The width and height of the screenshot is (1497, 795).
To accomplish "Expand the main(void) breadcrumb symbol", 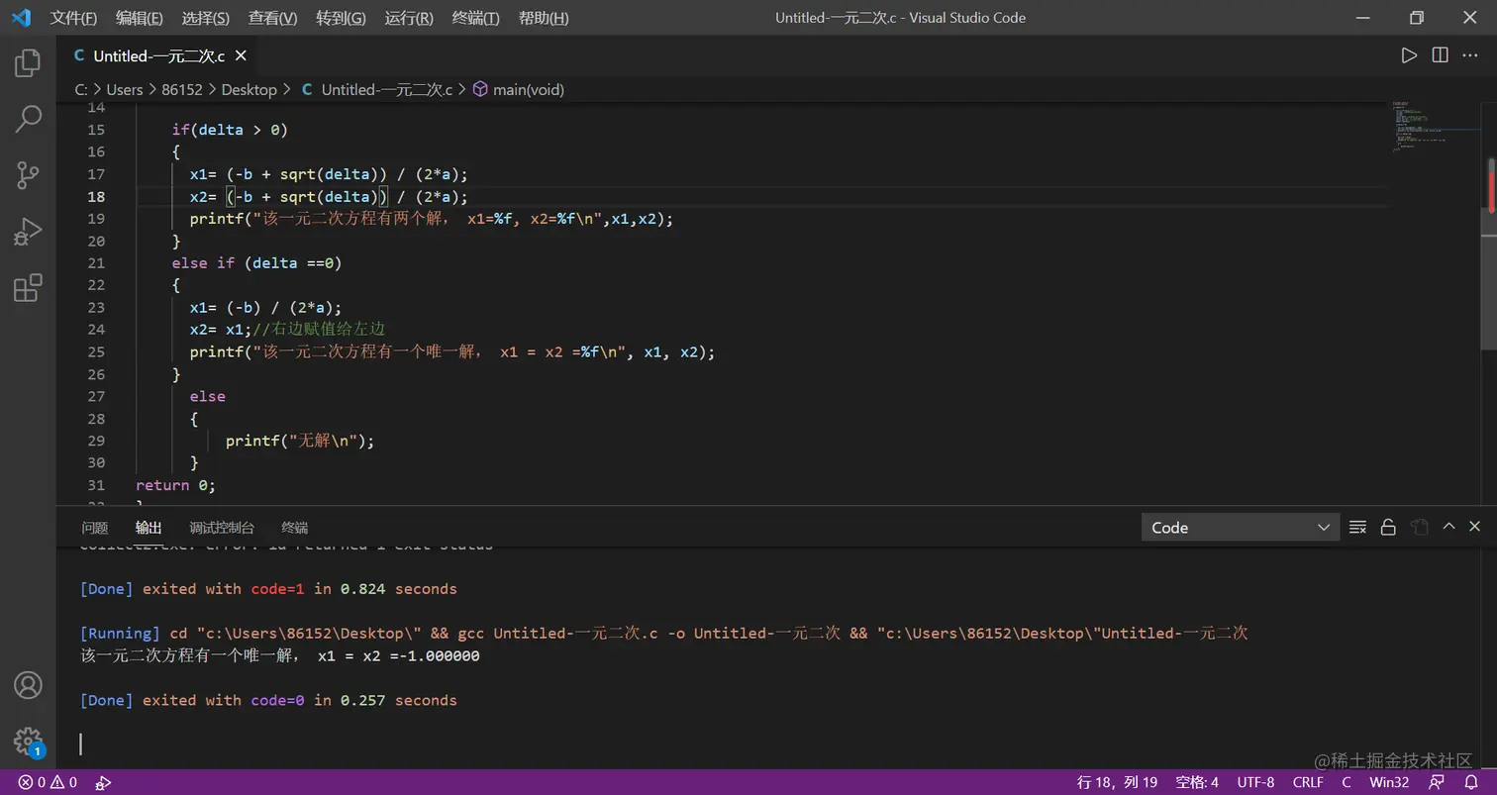I will pyautogui.click(x=528, y=89).
